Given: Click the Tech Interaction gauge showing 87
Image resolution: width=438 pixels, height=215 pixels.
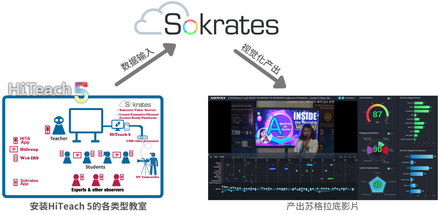Looking at the screenshot, I should pyautogui.click(x=377, y=114).
